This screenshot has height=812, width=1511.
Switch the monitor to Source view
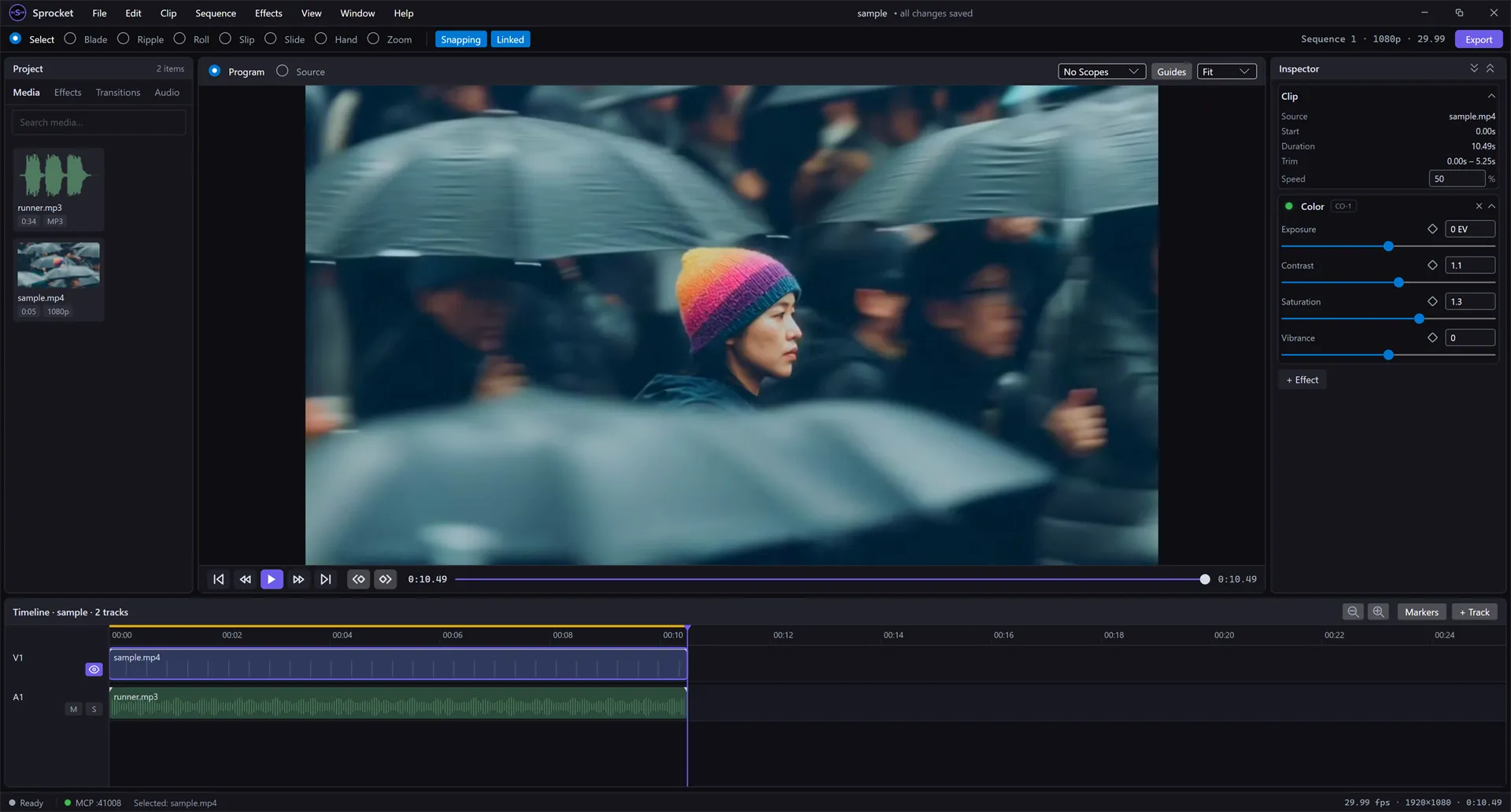coord(301,72)
